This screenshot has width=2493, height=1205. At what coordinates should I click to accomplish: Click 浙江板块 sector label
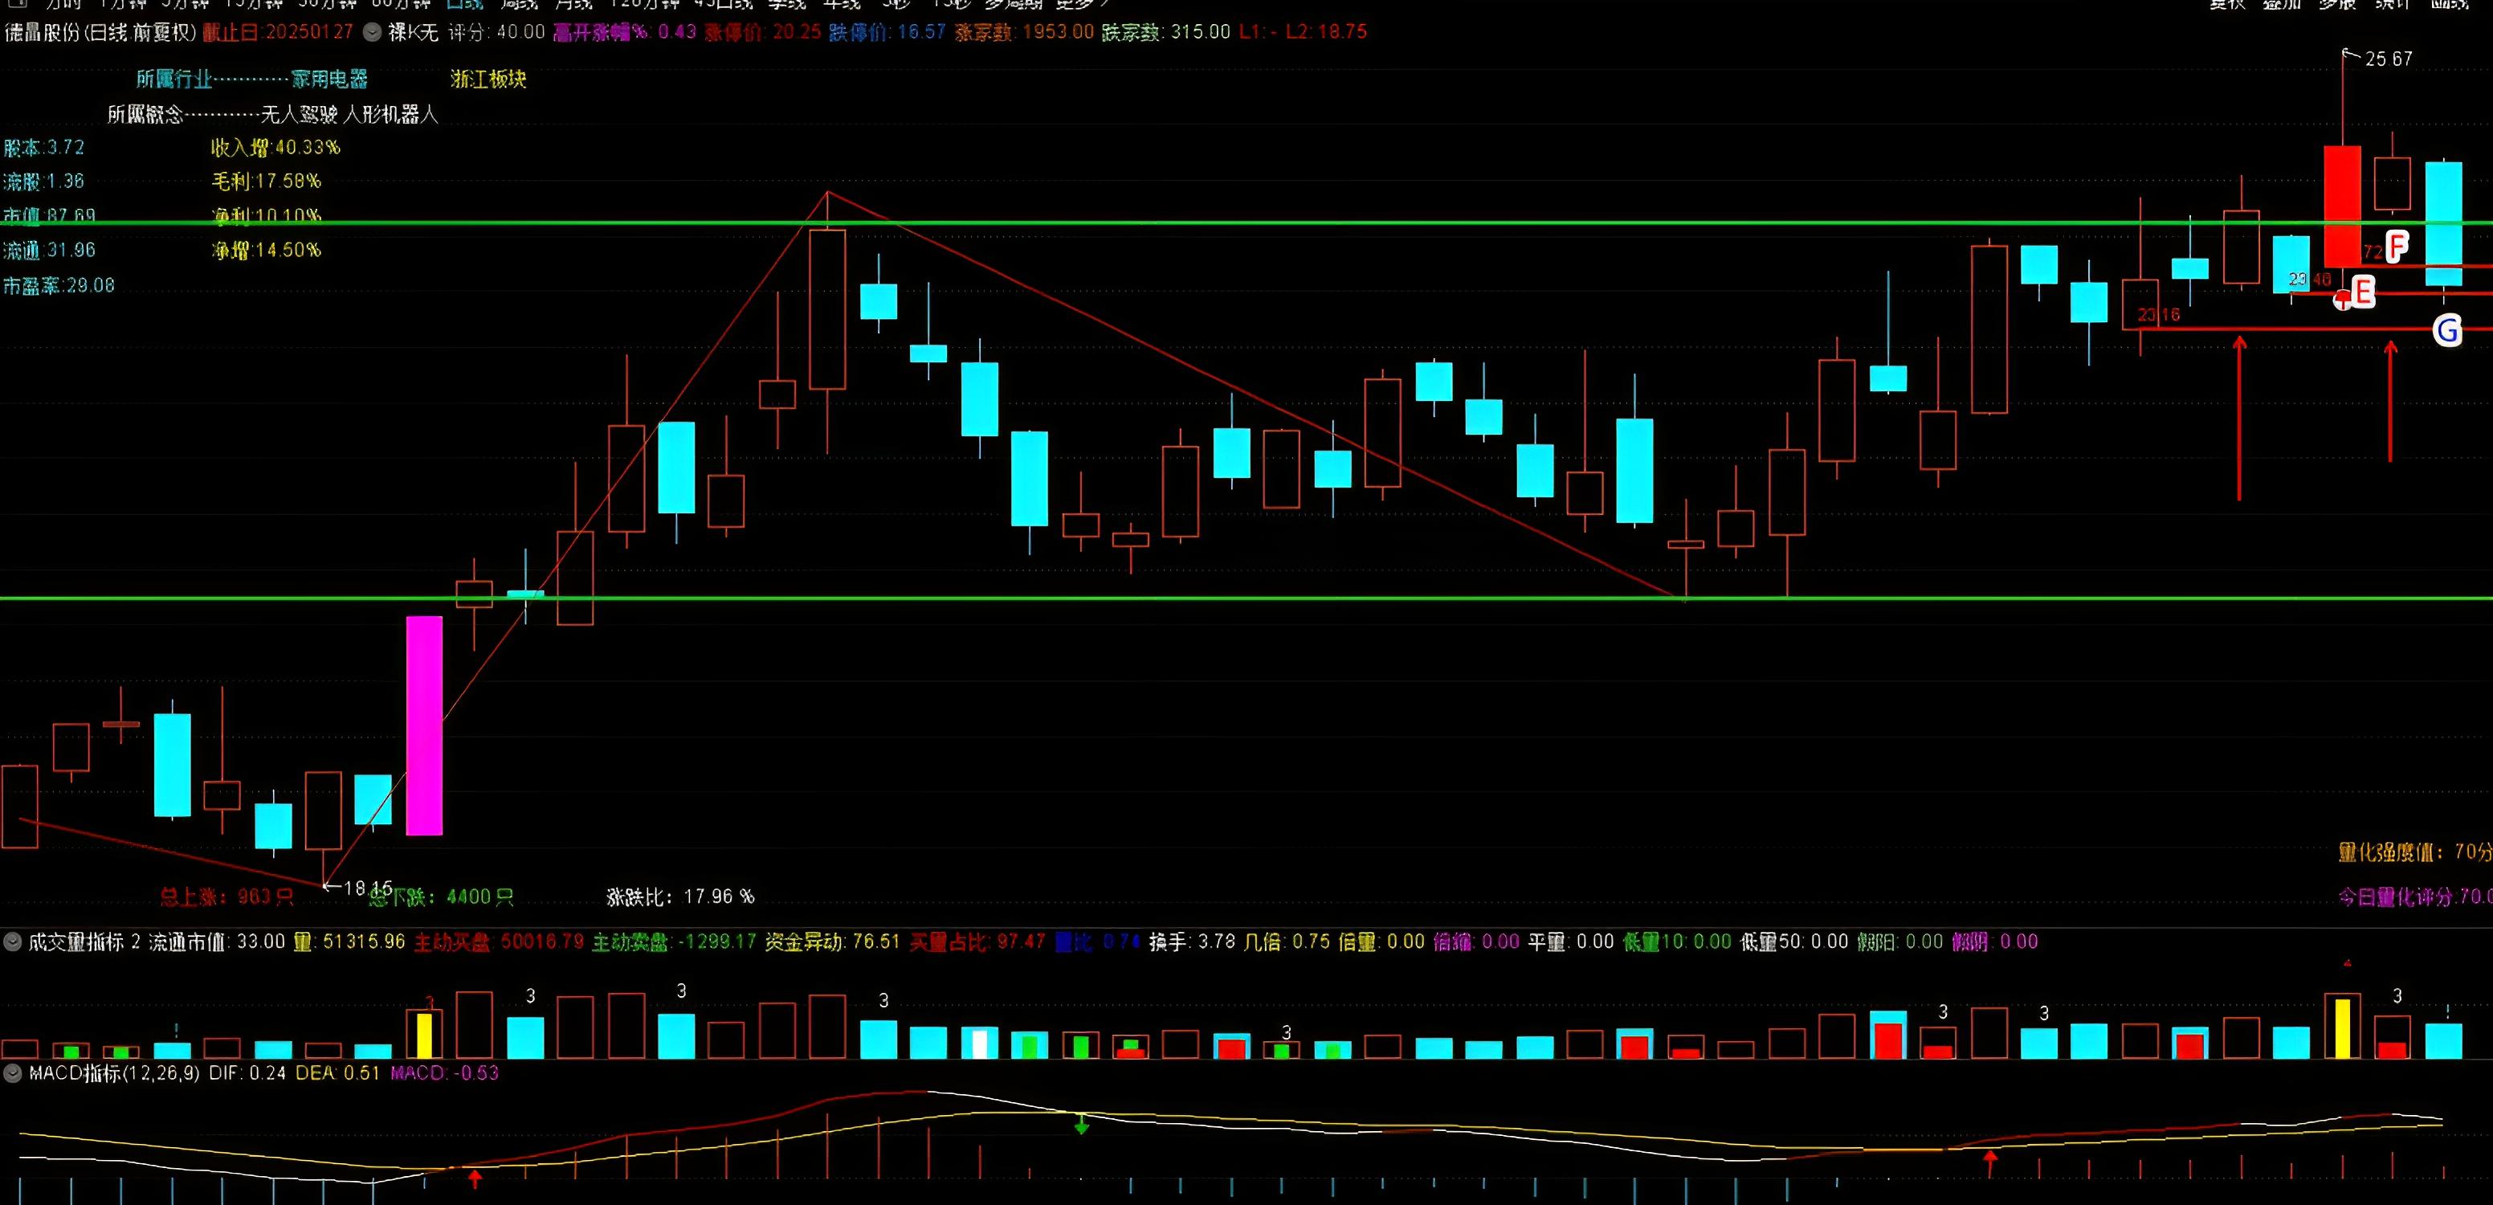click(488, 80)
